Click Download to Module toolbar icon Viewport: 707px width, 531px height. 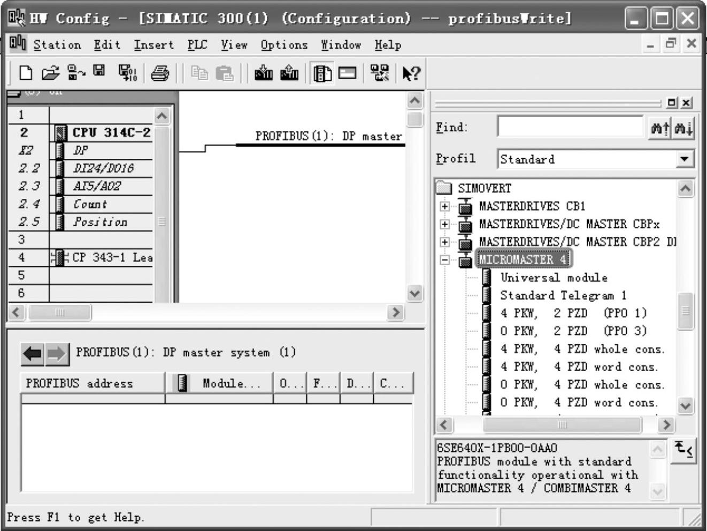click(264, 73)
